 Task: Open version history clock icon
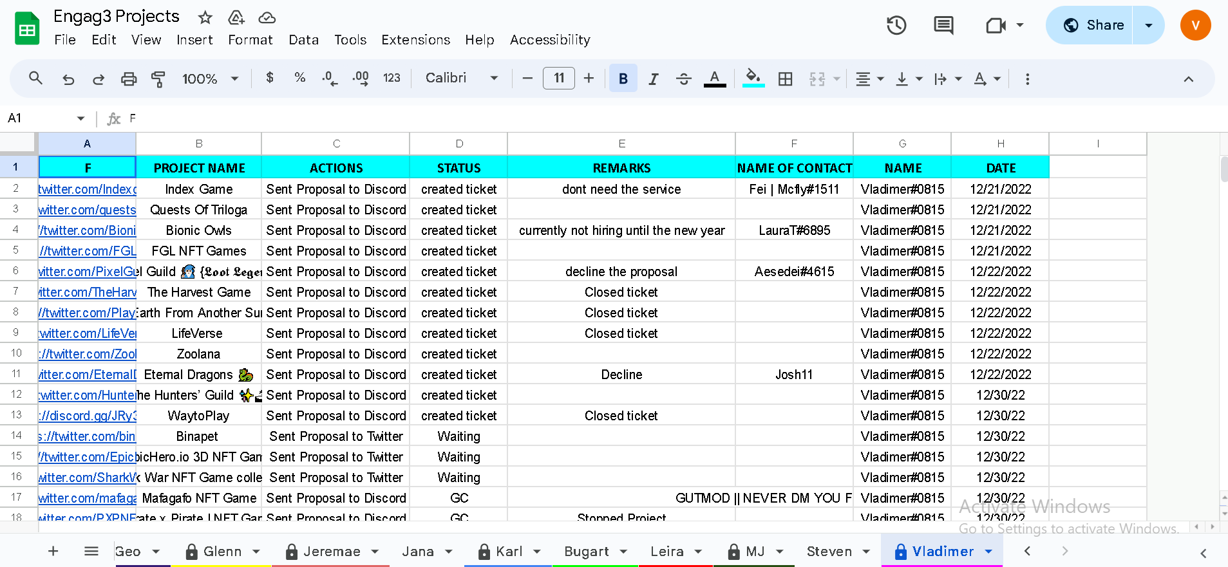pyautogui.click(x=896, y=25)
